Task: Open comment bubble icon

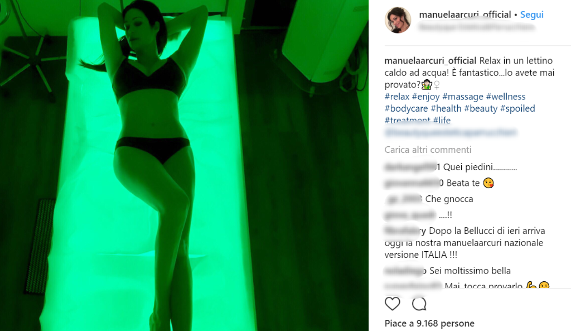Action: (x=419, y=304)
